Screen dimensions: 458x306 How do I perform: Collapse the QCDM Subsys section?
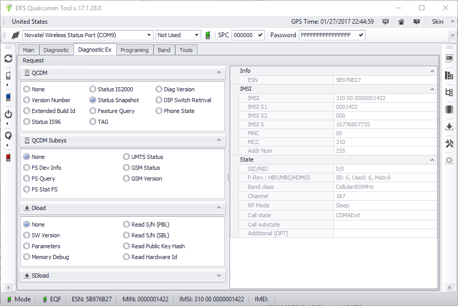click(x=219, y=140)
